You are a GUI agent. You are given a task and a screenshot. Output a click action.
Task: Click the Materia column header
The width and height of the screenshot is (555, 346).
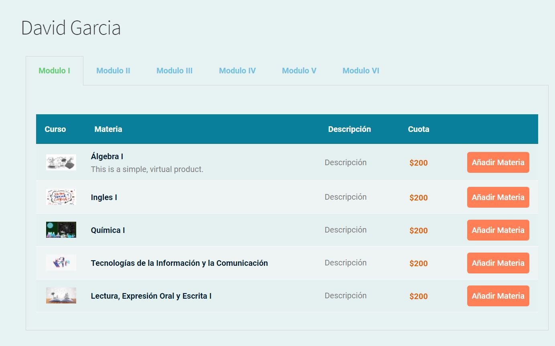click(x=108, y=129)
